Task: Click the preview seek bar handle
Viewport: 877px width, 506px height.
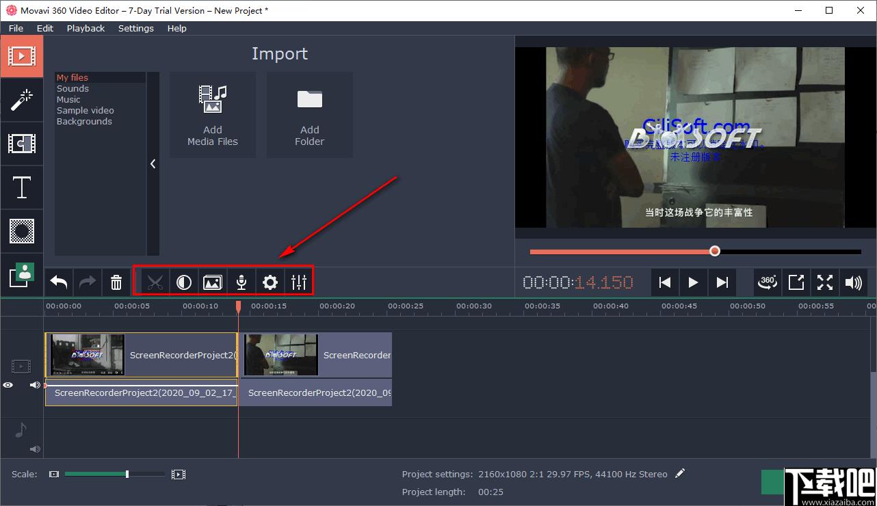Action: (x=715, y=251)
